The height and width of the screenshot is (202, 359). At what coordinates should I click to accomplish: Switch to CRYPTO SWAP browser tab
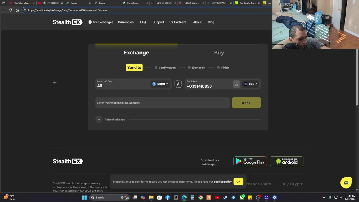(219, 3)
